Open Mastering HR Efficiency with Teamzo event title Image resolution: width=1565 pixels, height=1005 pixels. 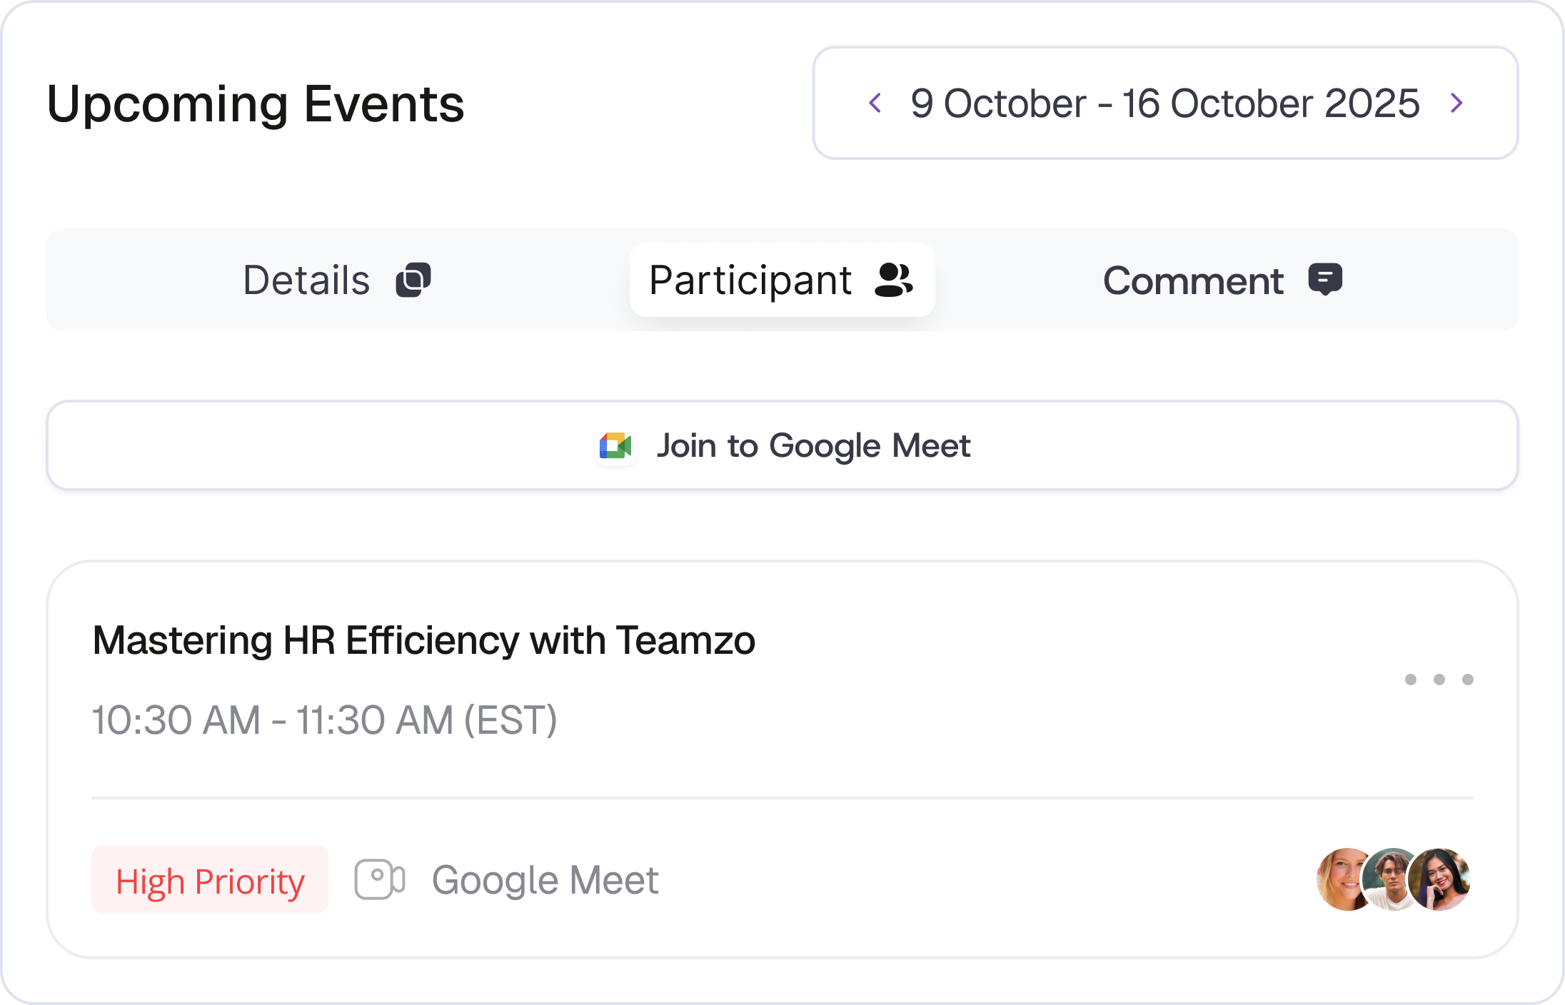point(424,640)
